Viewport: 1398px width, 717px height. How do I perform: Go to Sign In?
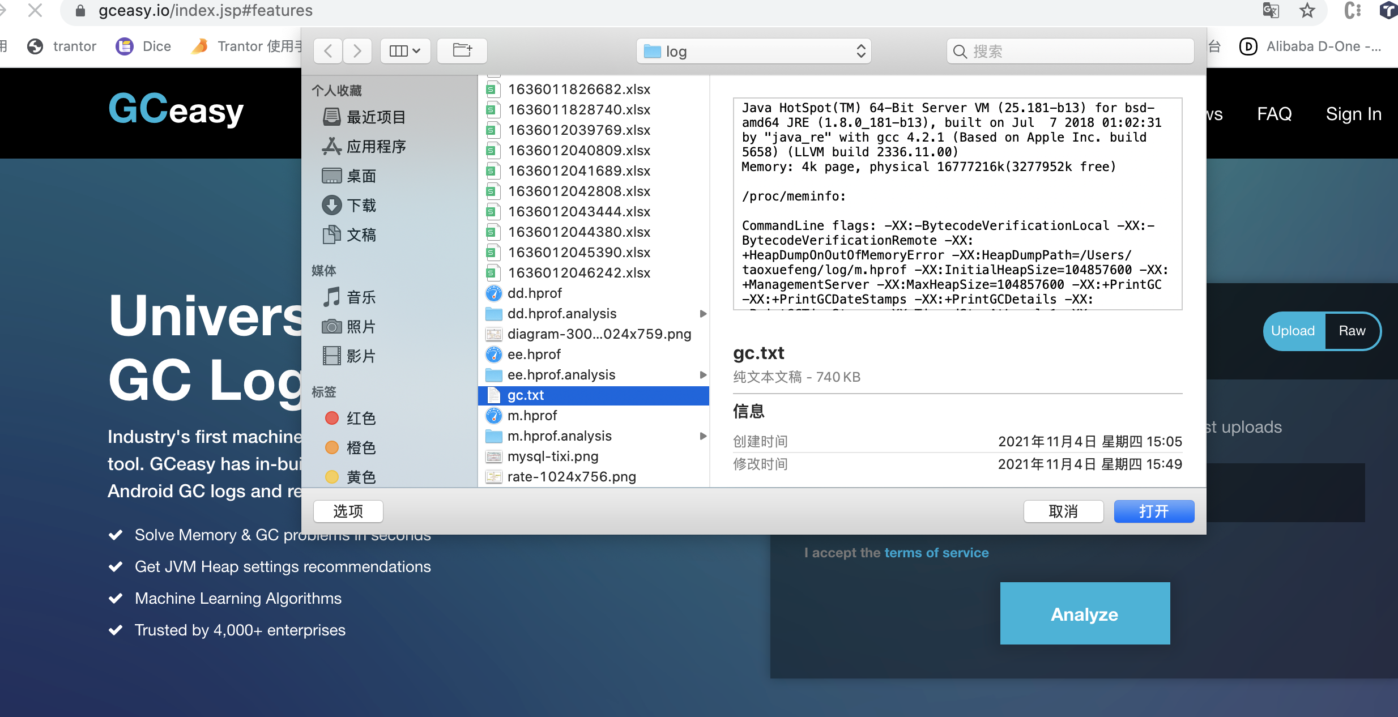1353,114
